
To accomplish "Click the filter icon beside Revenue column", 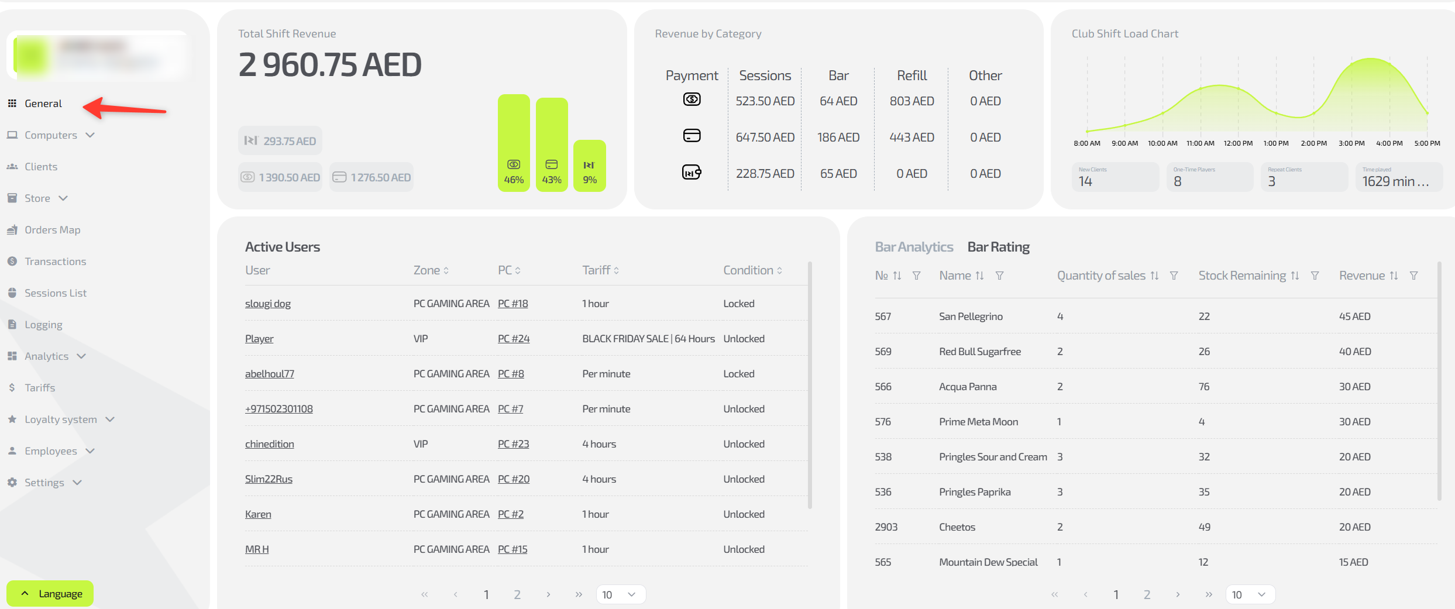I will point(1413,276).
